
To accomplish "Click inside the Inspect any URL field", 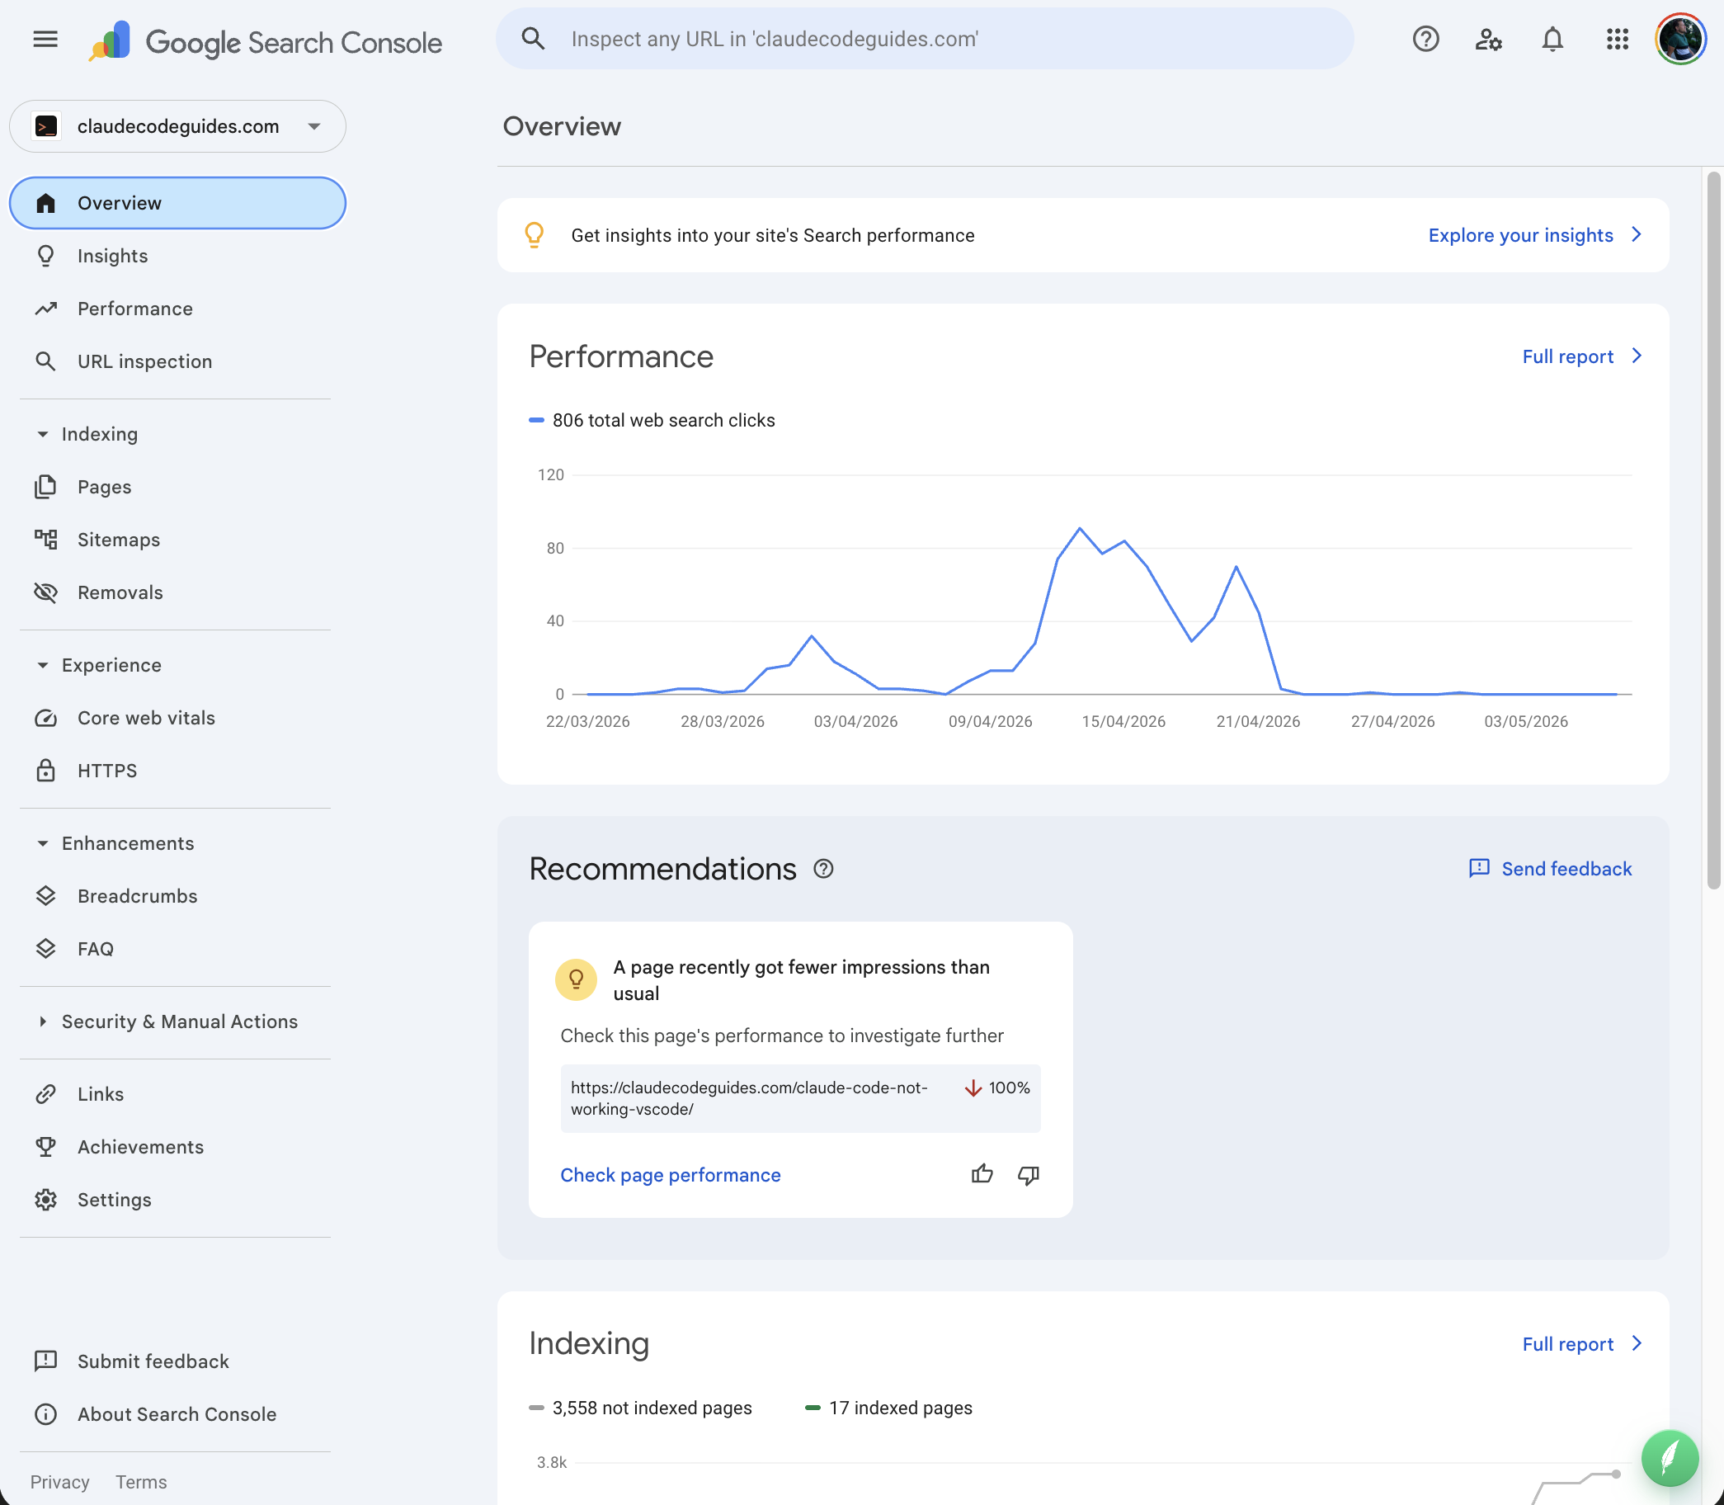I will tap(924, 39).
